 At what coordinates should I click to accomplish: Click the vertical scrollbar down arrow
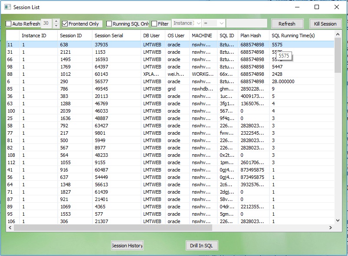(338, 220)
